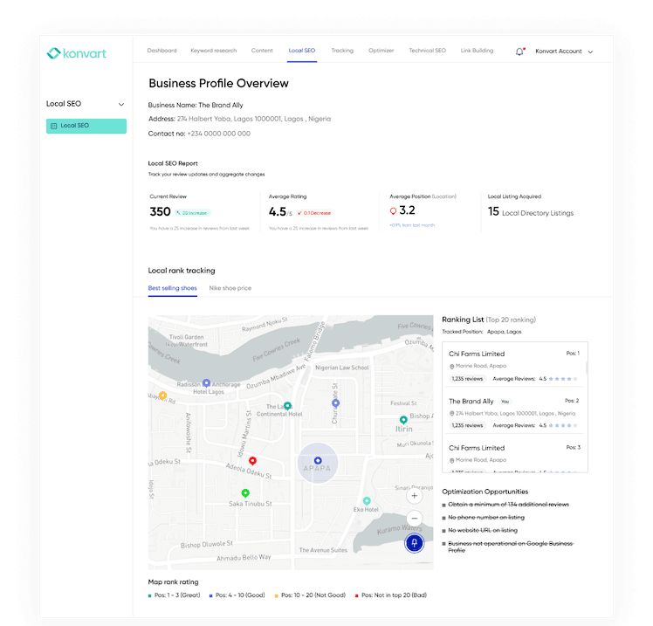
Task: Click the orange map pin on Abayomi Rd
Action: coord(163,396)
